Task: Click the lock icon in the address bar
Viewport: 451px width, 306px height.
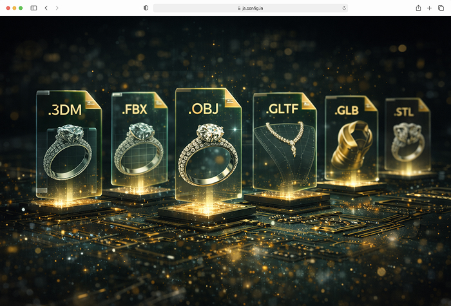Action: click(x=239, y=8)
